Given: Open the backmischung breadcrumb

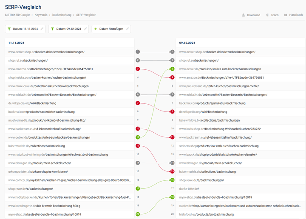Looking at the screenshot, I should (x=62, y=15).
